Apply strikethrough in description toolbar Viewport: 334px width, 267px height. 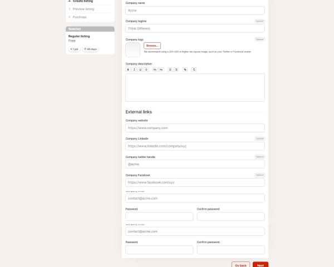pyautogui.click(x=146, y=70)
